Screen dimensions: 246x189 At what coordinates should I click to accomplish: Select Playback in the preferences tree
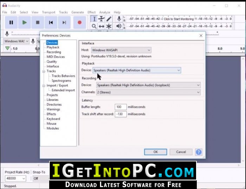click(53, 47)
